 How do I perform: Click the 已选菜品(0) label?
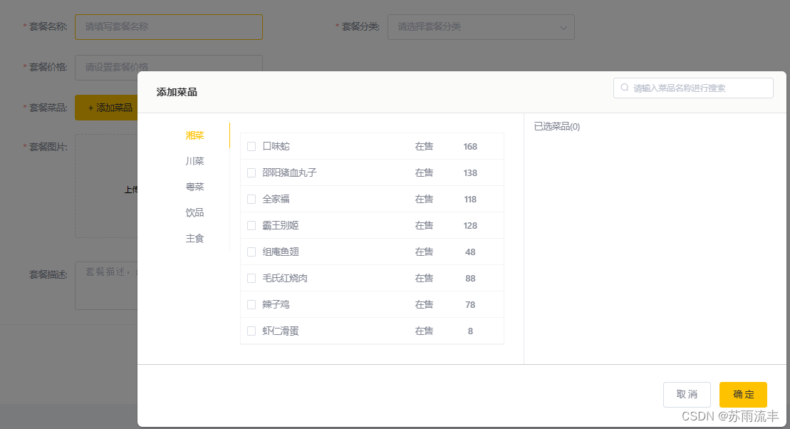coord(557,127)
